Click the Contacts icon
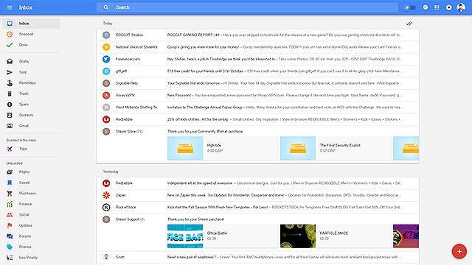This screenshot has width=472, height=265. [x=10, y=115]
